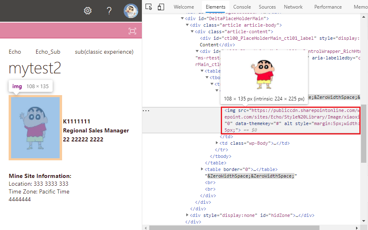The image size is (368, 230).
Task: Click the Mine Site Information heading
Action: click(x=40, y=176)
